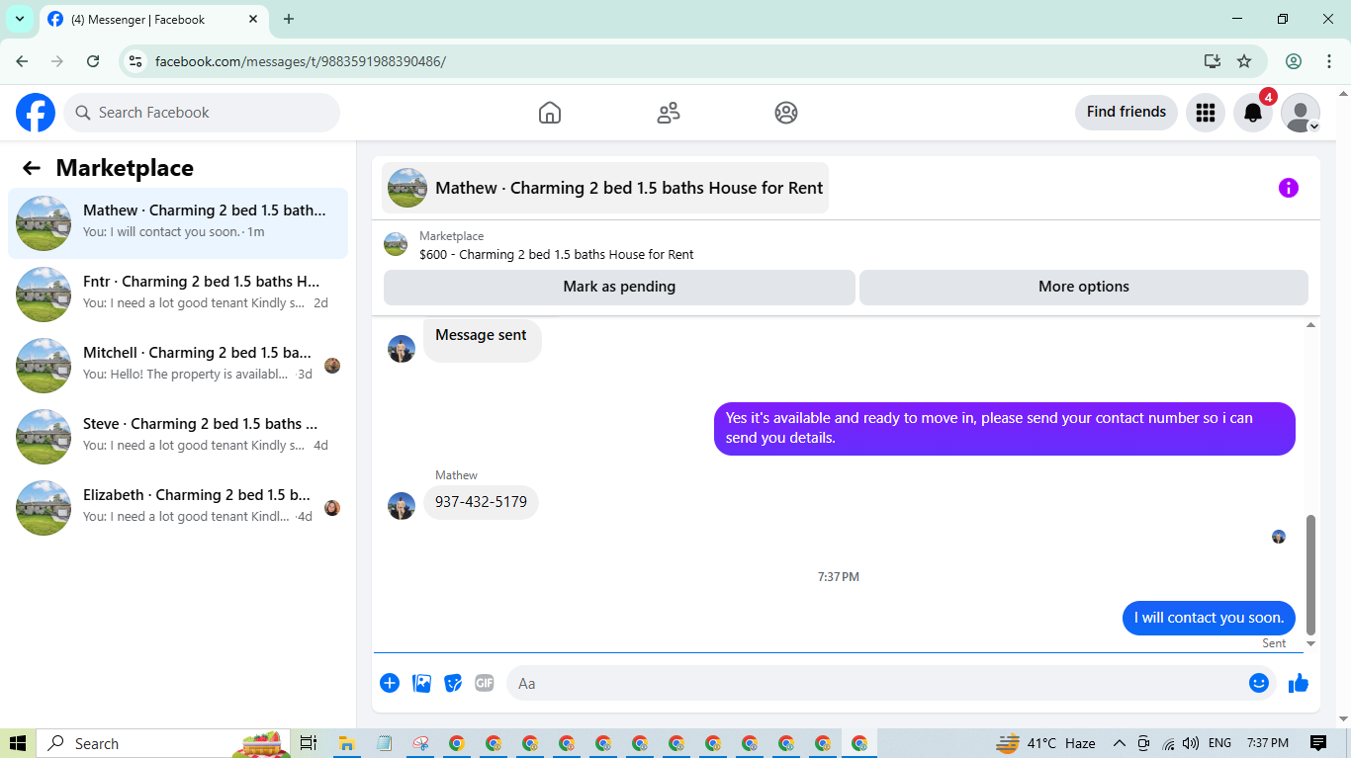The width and height of the screenshot is (1351, 758).
Task: Open the Steve conversation in the list
Action: pyautogui.click(x=178, y=437)
